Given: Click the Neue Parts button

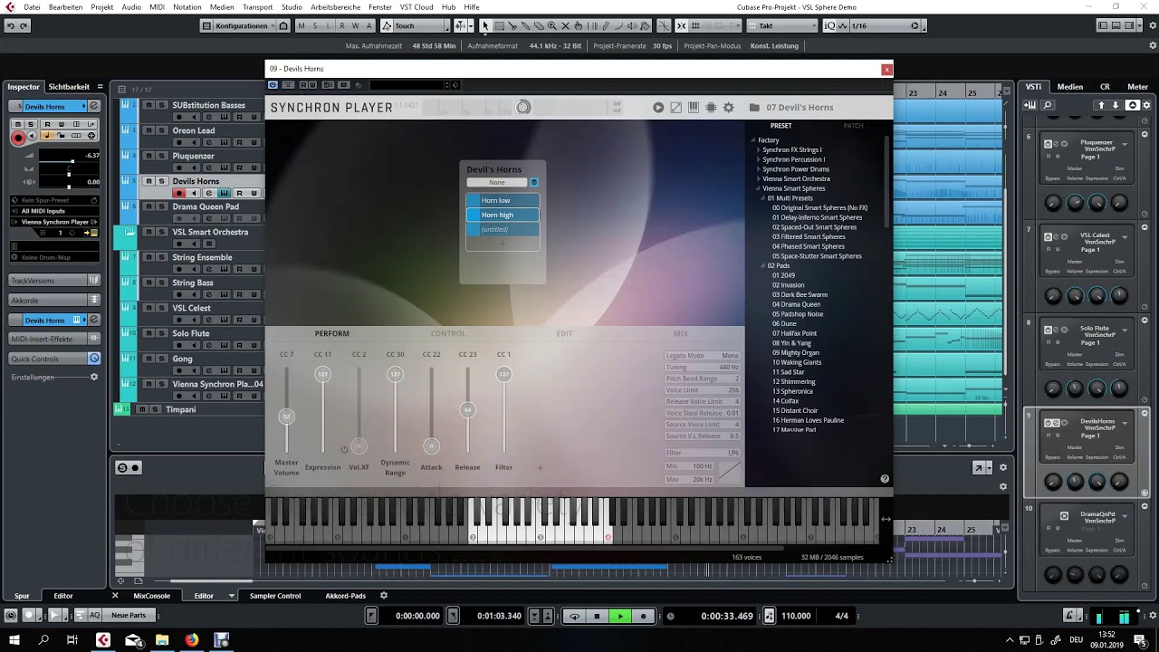Looking at the screenshot, I should click(x=129, y=616).
